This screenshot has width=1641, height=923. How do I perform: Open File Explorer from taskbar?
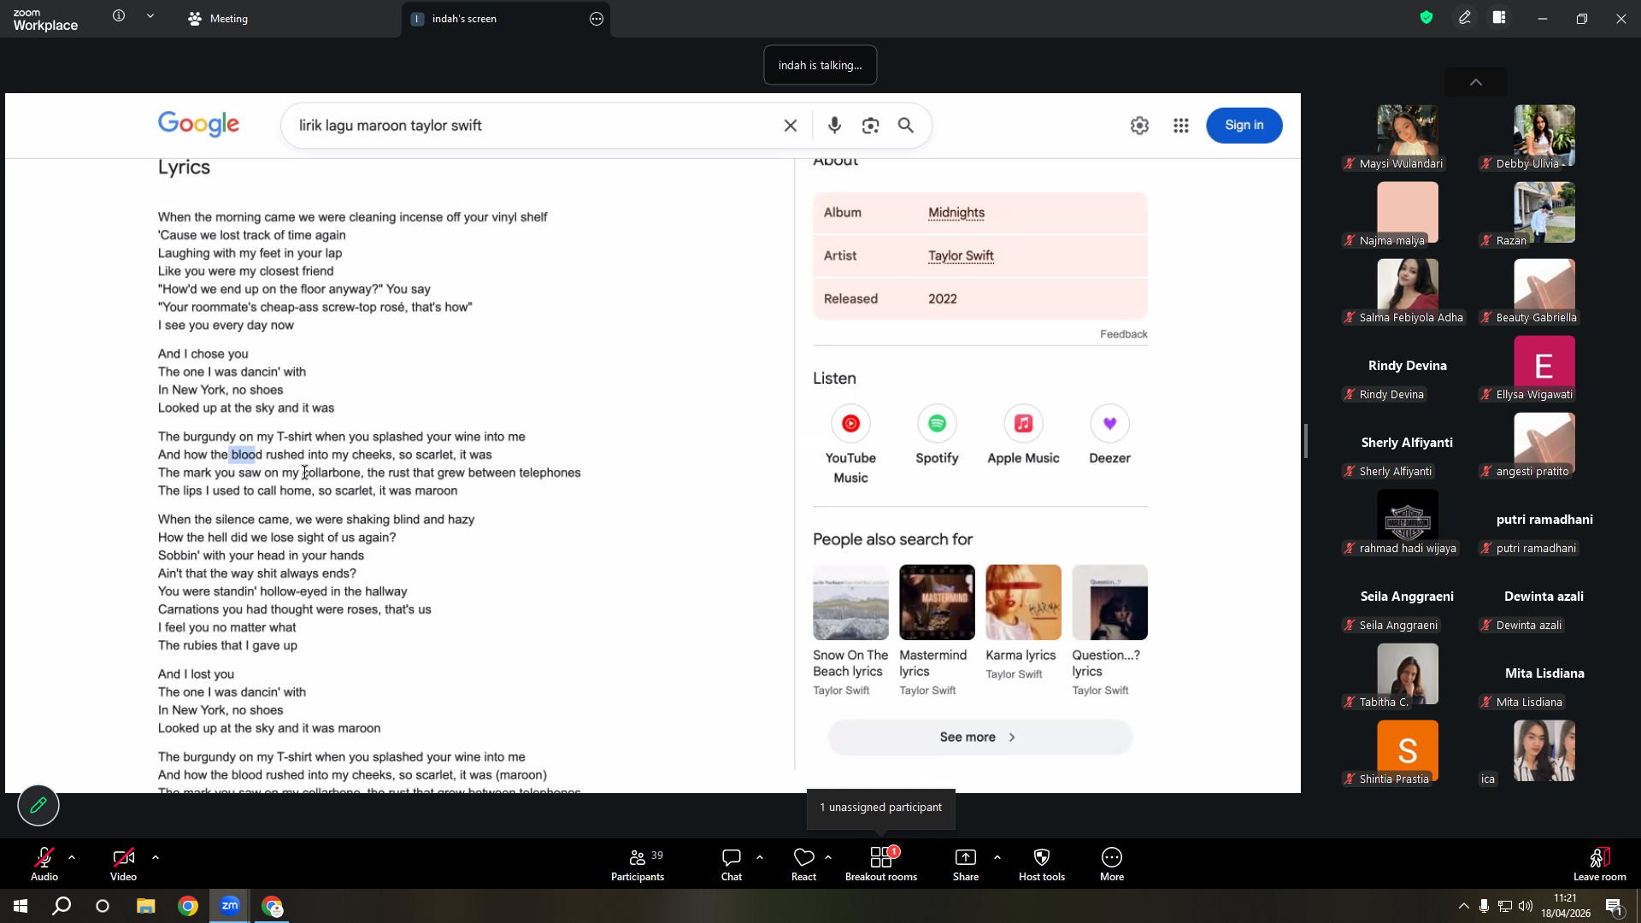tap(145, 906)
